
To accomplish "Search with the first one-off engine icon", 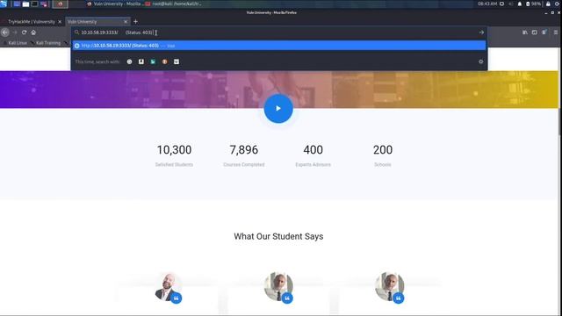I will (129, 61).
